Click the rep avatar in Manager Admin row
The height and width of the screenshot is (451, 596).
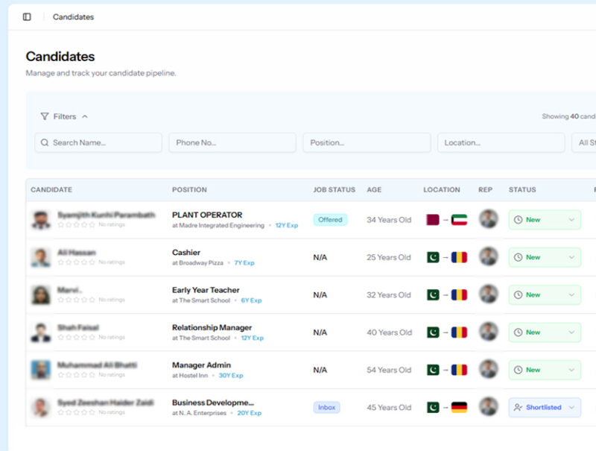coord(489,369)
